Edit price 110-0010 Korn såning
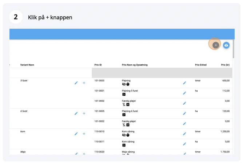The image size is (243, 164). tap(184, 134)
